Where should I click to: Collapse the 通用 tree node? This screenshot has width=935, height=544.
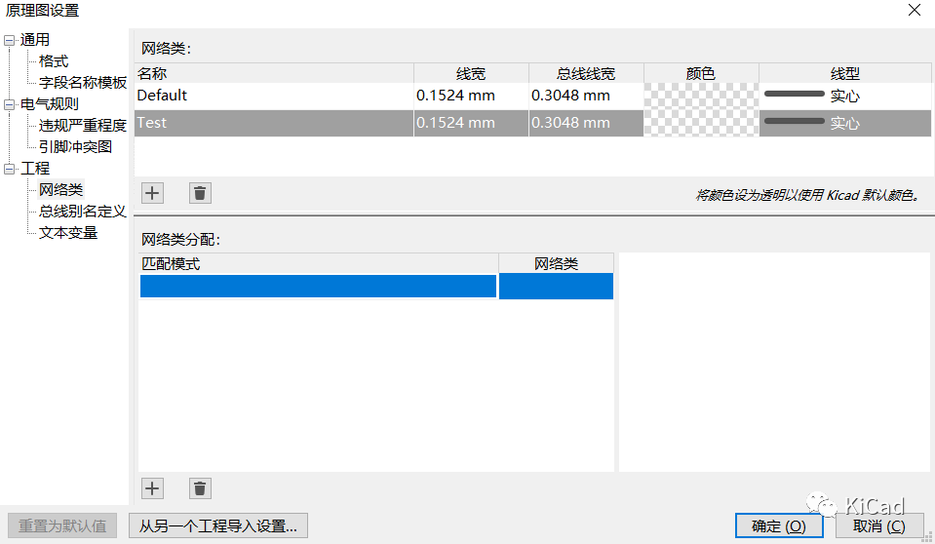tap(9, 41)
